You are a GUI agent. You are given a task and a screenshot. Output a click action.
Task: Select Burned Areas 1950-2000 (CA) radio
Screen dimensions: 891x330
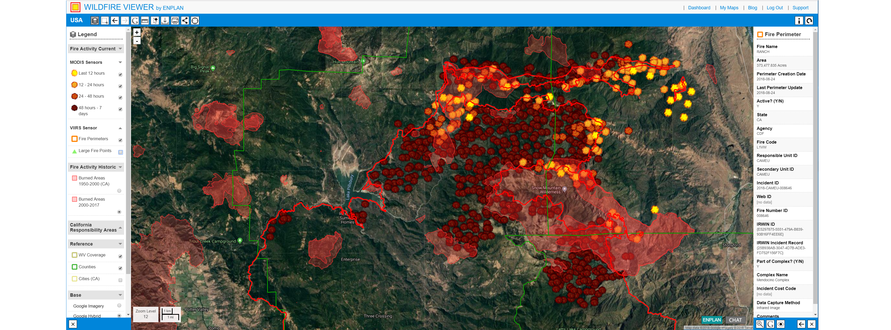point(119,191)
